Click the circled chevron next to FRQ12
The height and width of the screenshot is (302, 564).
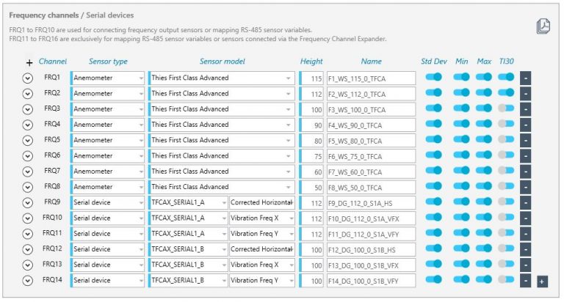[x=28, y=249]
